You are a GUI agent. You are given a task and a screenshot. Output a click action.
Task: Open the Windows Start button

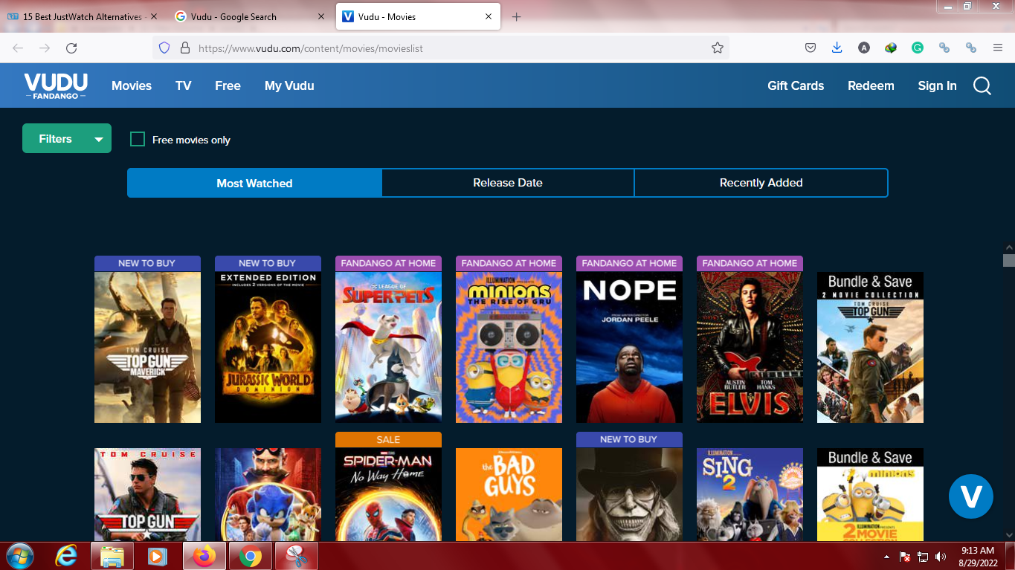(x=19, y=556)
